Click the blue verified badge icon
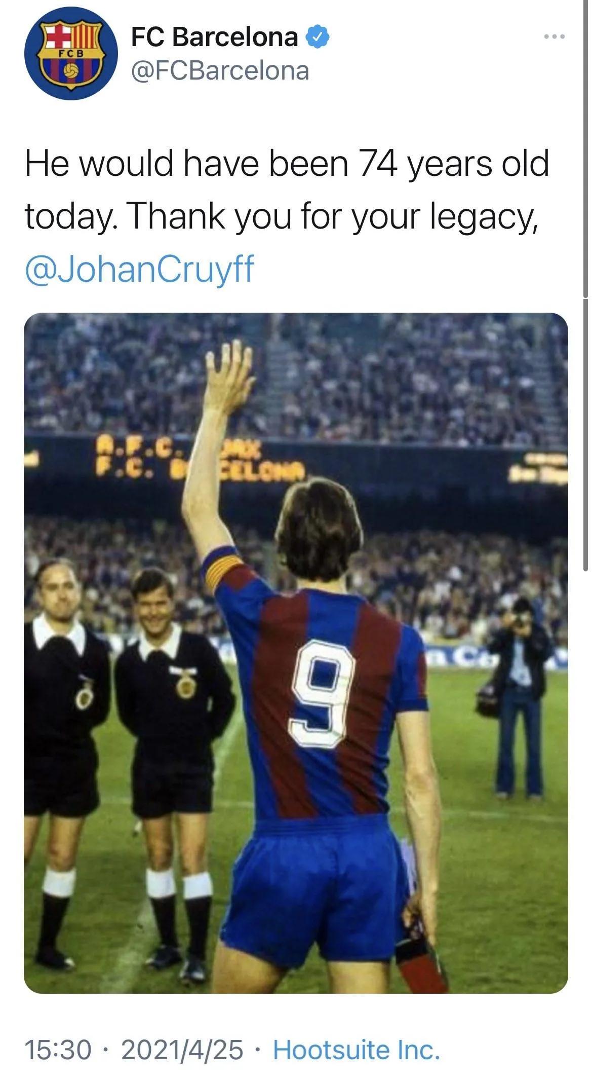 318,38
